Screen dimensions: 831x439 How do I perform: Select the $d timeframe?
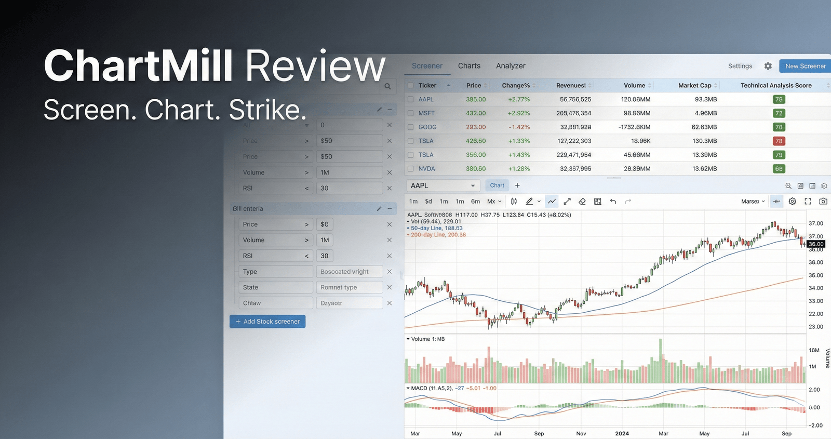point(428,202)
